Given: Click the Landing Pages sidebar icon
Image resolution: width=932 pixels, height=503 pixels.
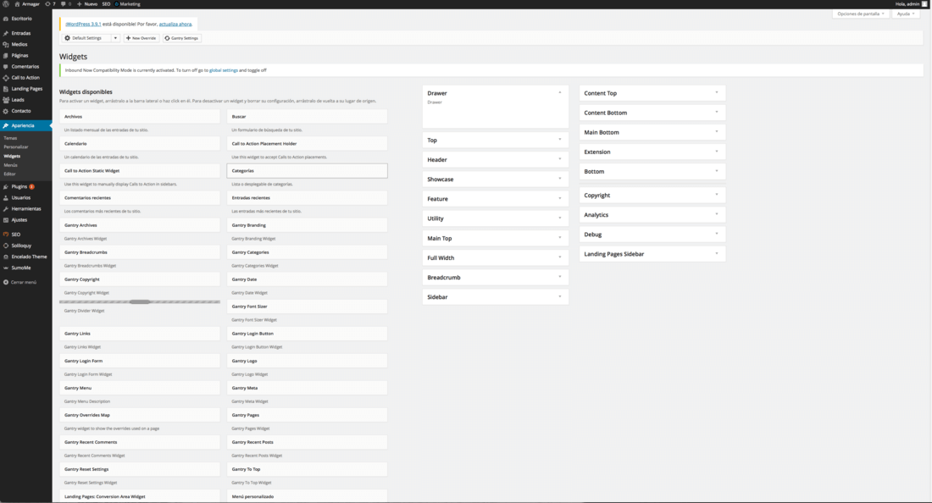Looking at the screenshot, I should 5,88.
